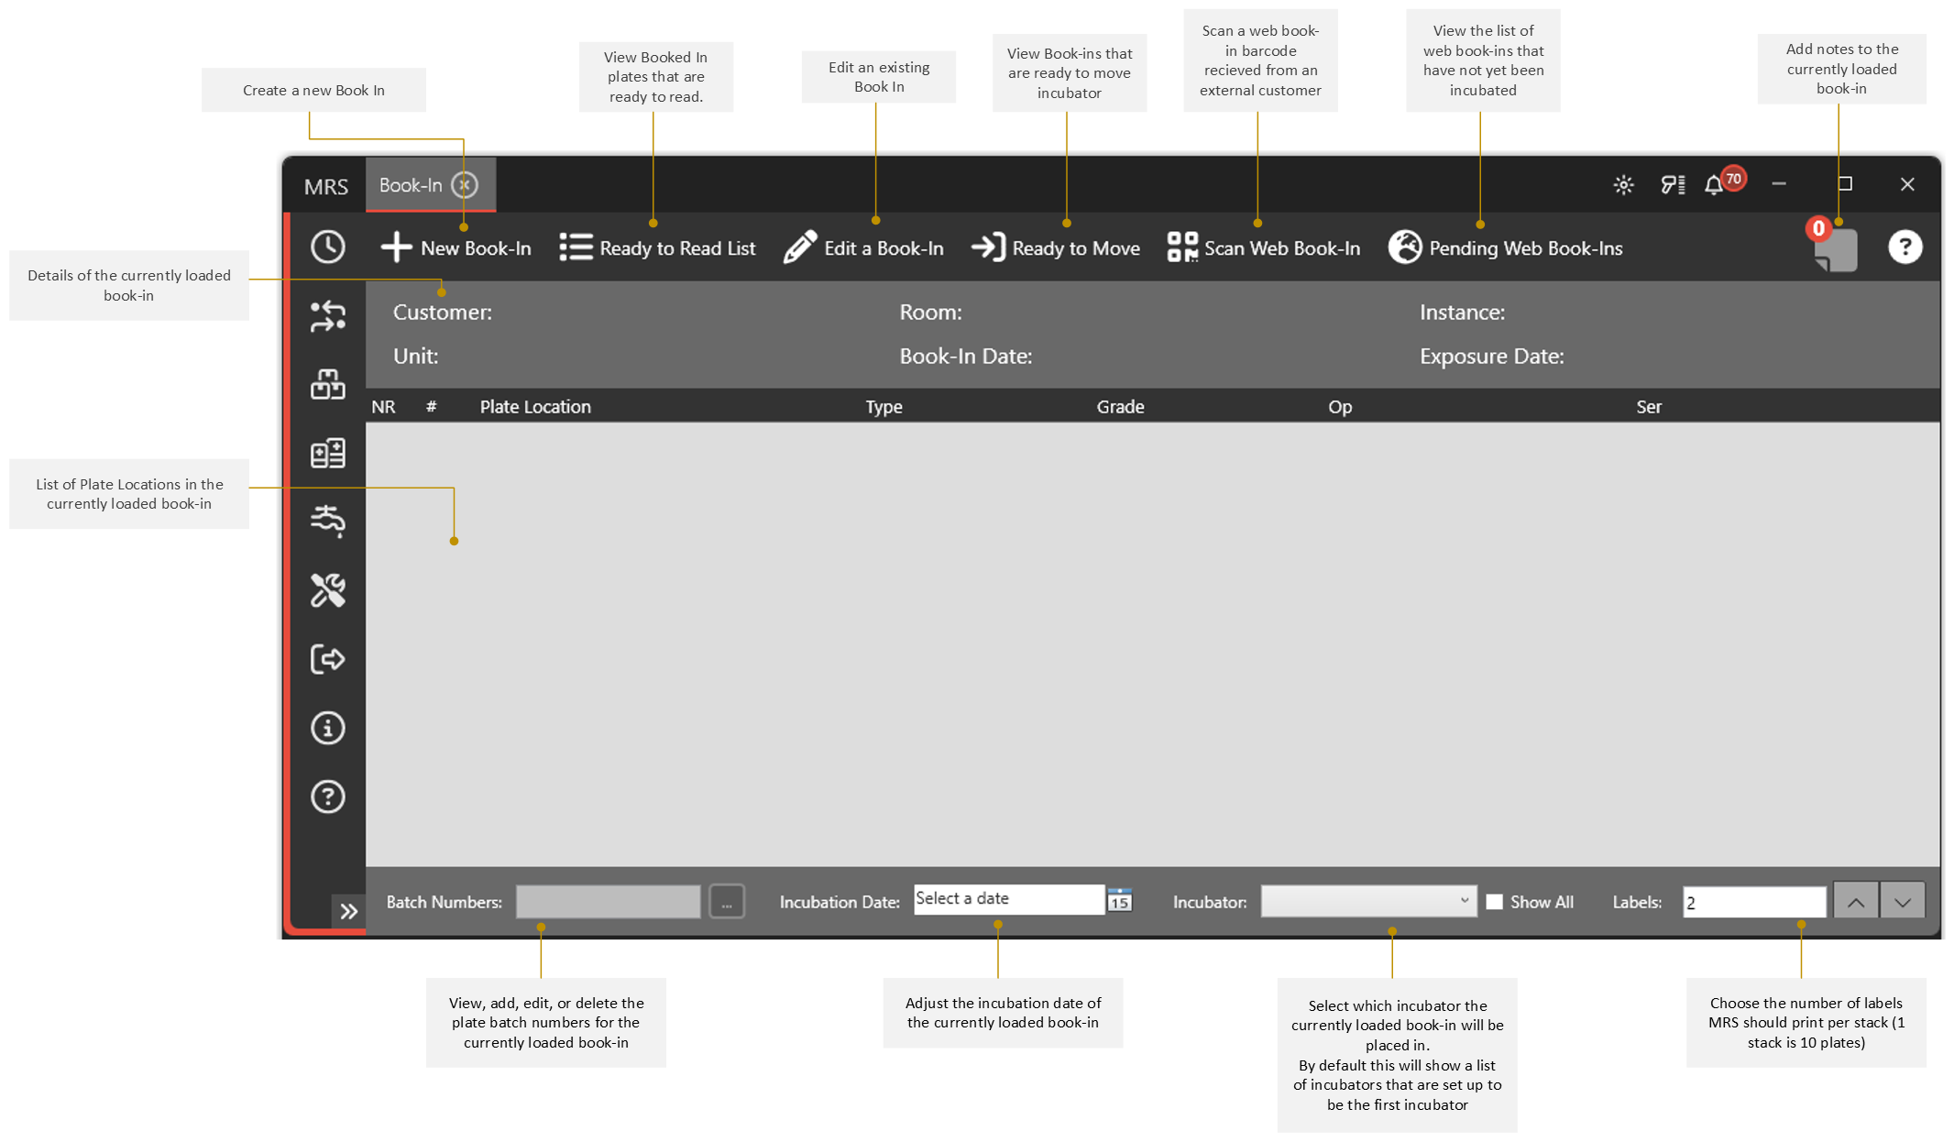Open the info circle sidebar icon
The height and width of the screenshot is (1142, 1954).
point(327,728)
